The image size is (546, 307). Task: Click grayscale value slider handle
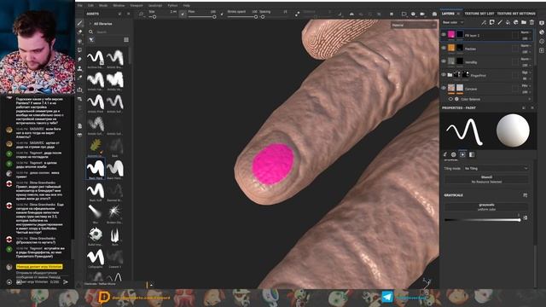[x=520, y=220]
